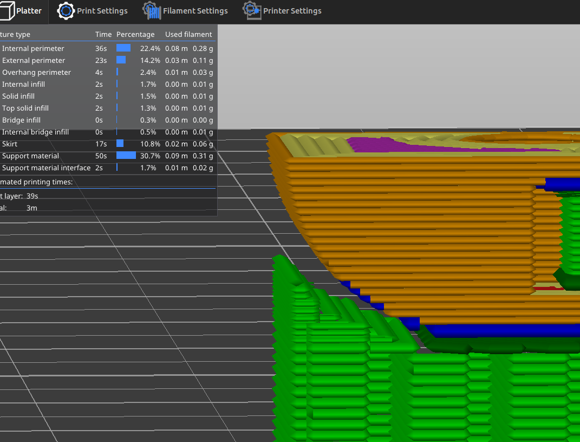This screenshot has height=442, width=580.
Task: Toggle visibility of Internal bridge infill row
Action: (108, 132)
